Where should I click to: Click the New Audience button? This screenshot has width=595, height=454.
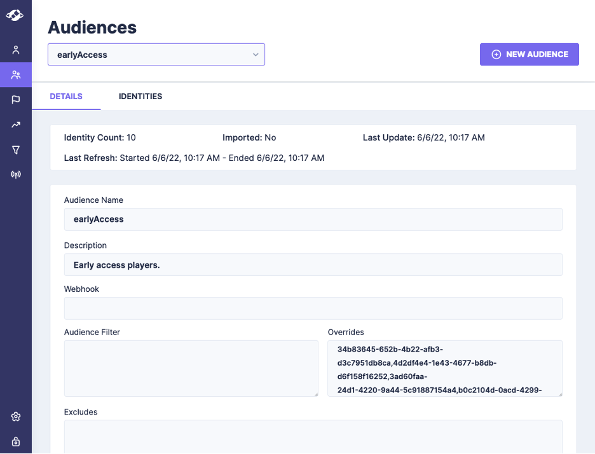(x=529, y=55)
